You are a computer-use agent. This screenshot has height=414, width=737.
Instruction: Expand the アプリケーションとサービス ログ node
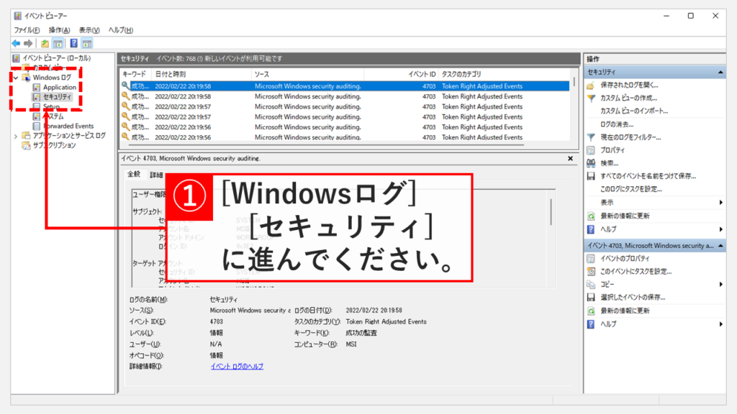point(16,136)
